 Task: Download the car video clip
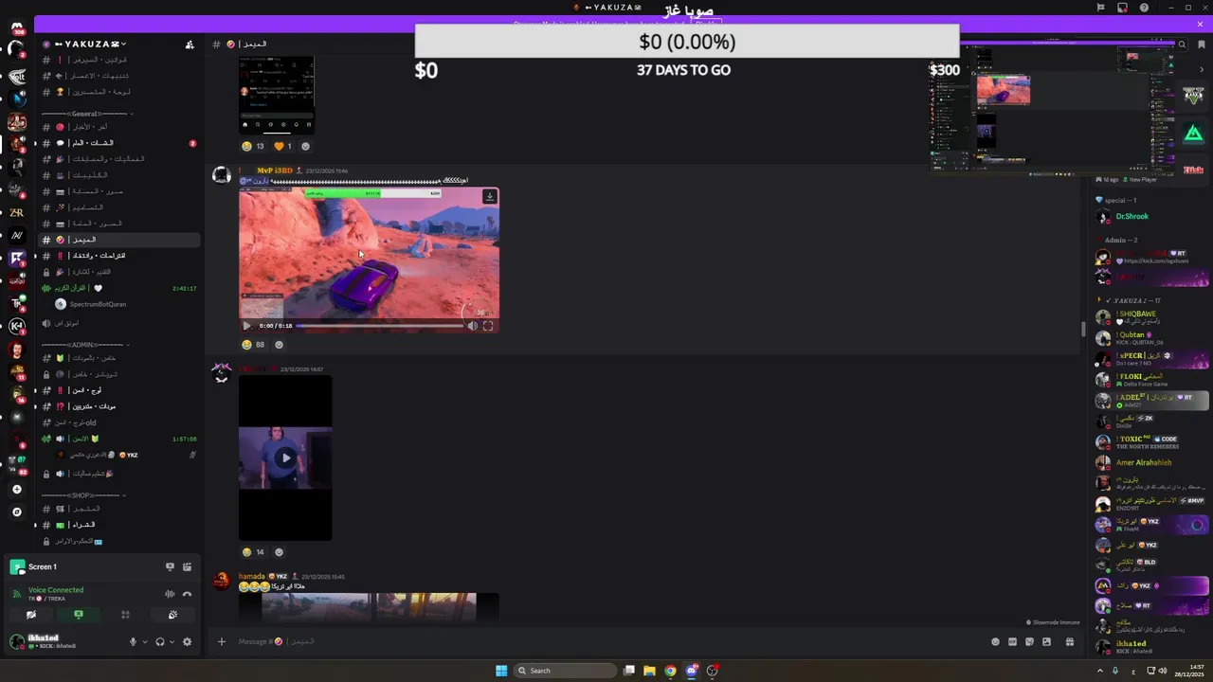pyautogui.click(x=489, y=196)
